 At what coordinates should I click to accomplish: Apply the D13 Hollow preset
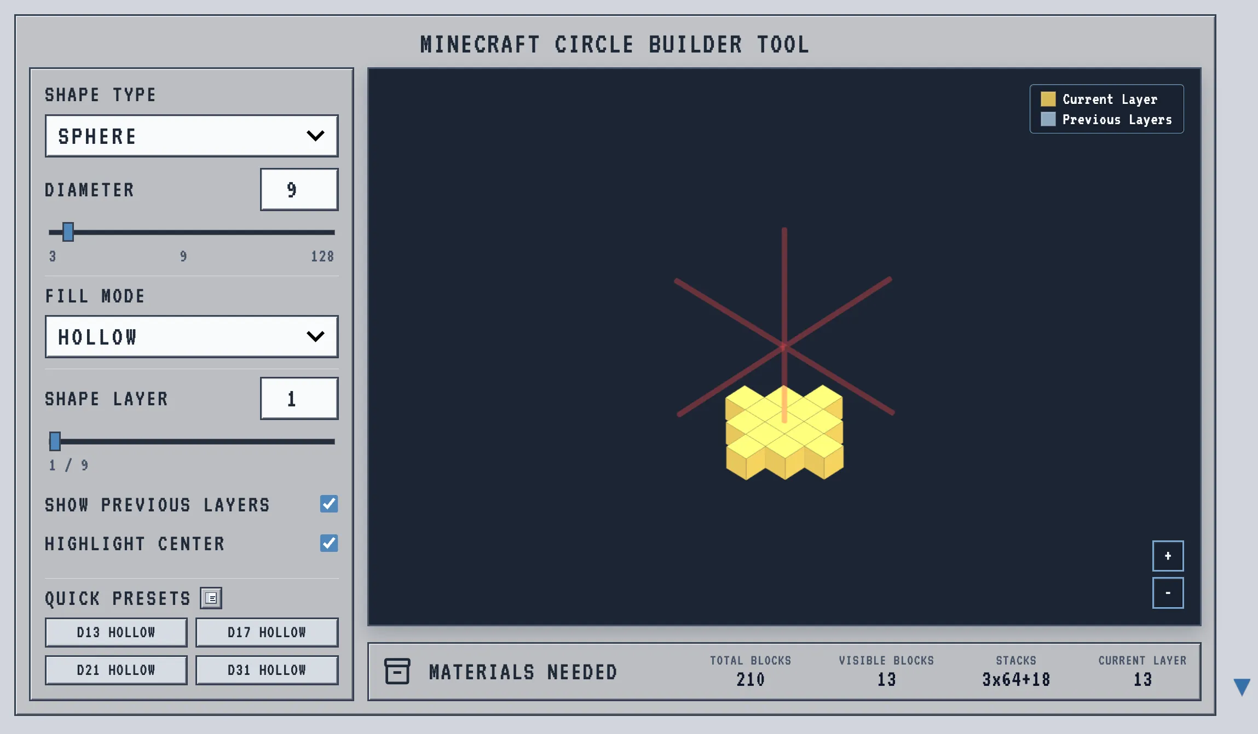[x=116, y=632]
